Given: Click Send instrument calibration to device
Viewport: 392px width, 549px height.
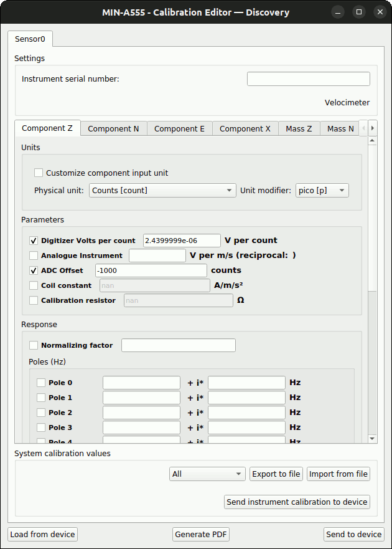Looking at the screenshot, I should pos(297,502).
